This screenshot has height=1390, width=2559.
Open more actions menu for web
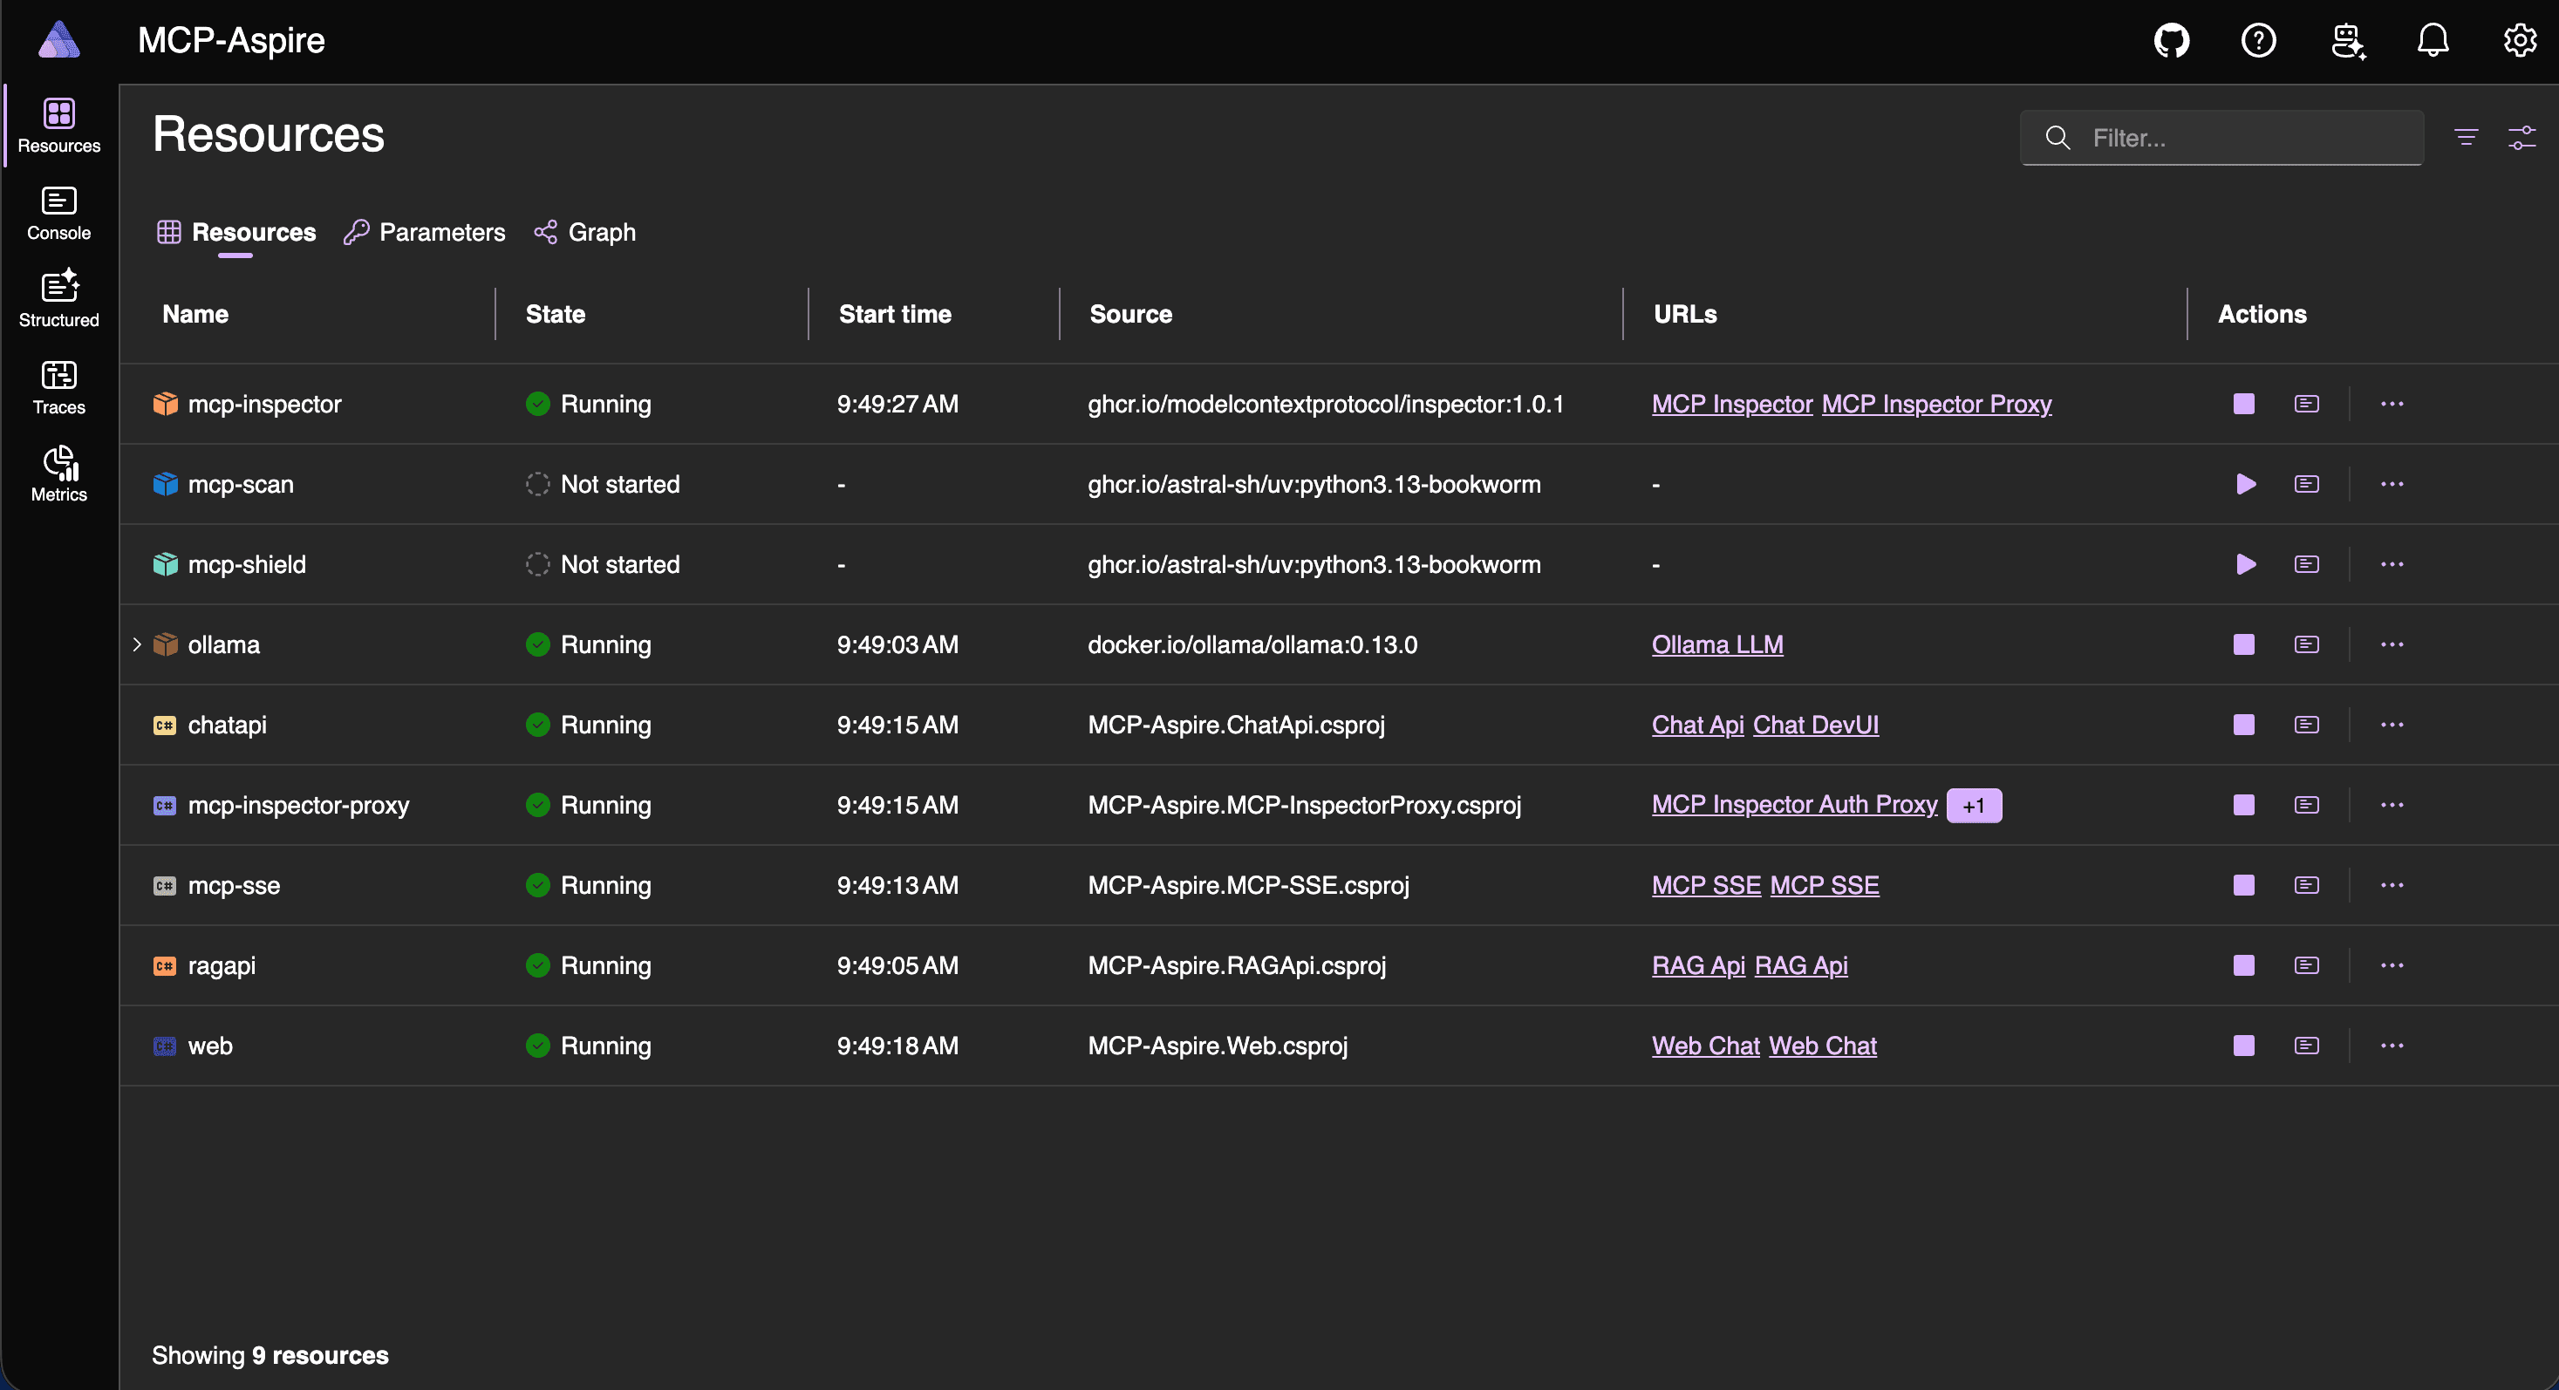coord(2392,1046)
